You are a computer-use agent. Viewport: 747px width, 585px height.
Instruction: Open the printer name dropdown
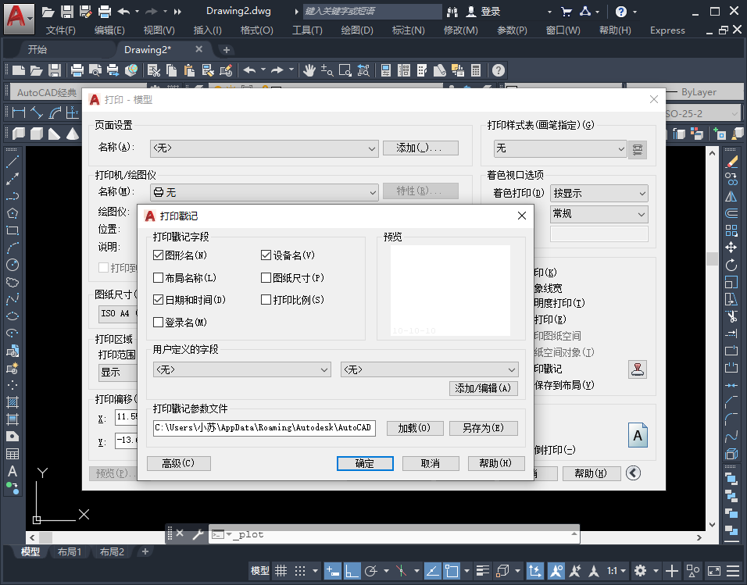pos(264,192)
